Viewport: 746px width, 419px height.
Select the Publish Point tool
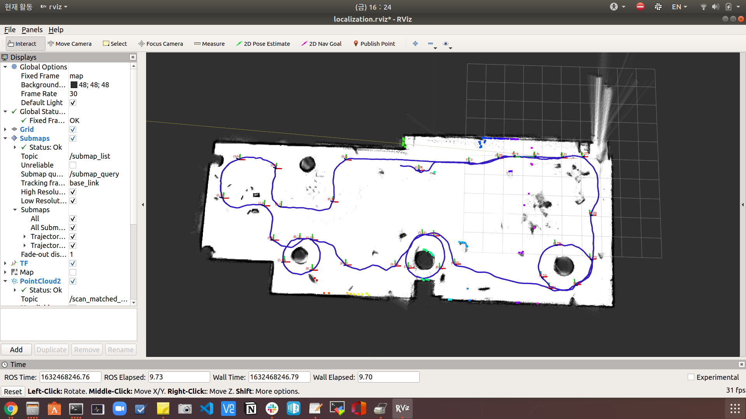(374, 44)
